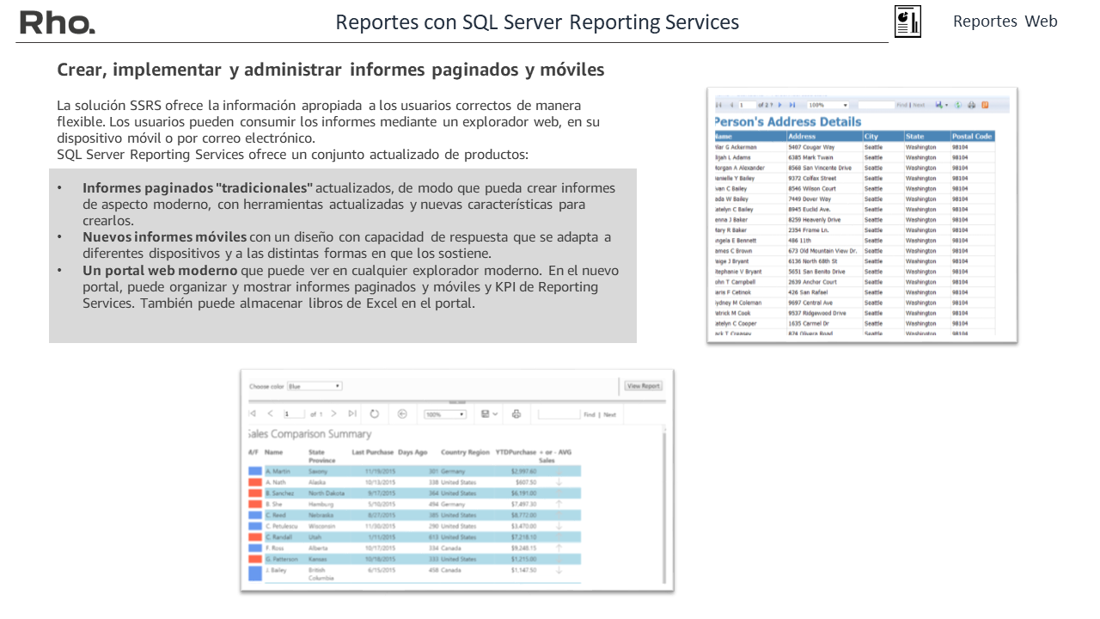Click blue color swatch in A. Martin row
Viewport: 1100px width, 619px height.
[254, 471]
